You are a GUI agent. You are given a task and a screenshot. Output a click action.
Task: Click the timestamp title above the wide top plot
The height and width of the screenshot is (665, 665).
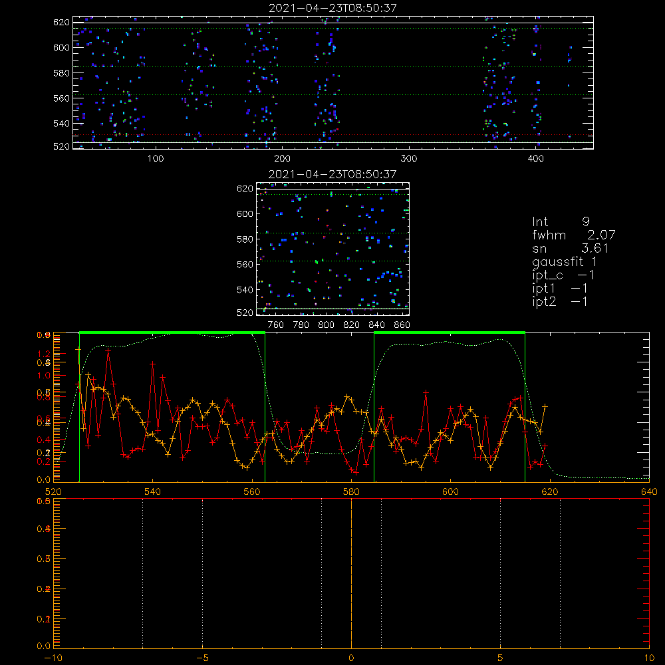[x=332, y=8]
